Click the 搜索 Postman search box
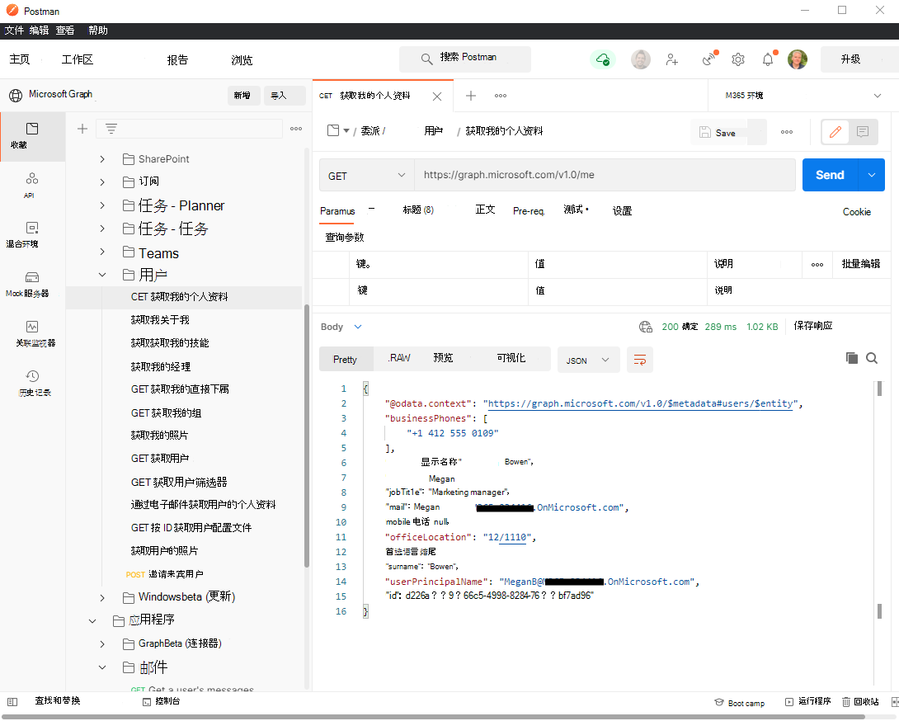 click(465, 59)
